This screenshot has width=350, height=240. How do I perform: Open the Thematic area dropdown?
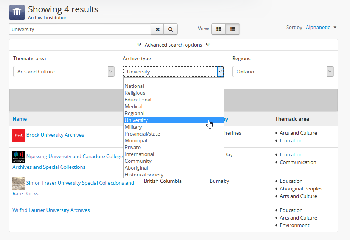pos(63,72)
